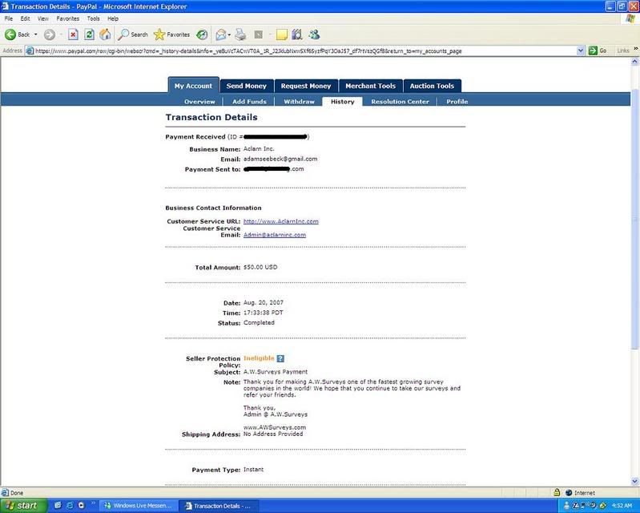Follow the http://www.AclamInc.com link
The image size is (640, 513).
pos(281,221)
